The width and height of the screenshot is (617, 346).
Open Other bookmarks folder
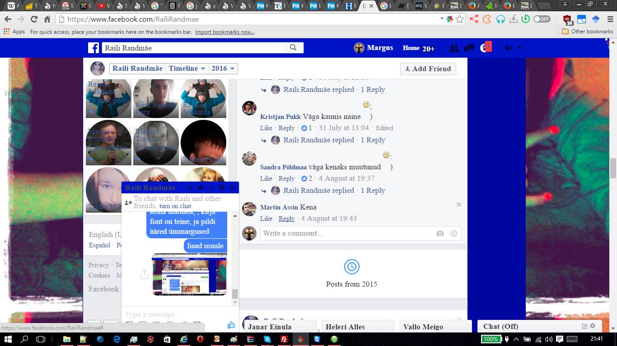click(x=587, y=32)
